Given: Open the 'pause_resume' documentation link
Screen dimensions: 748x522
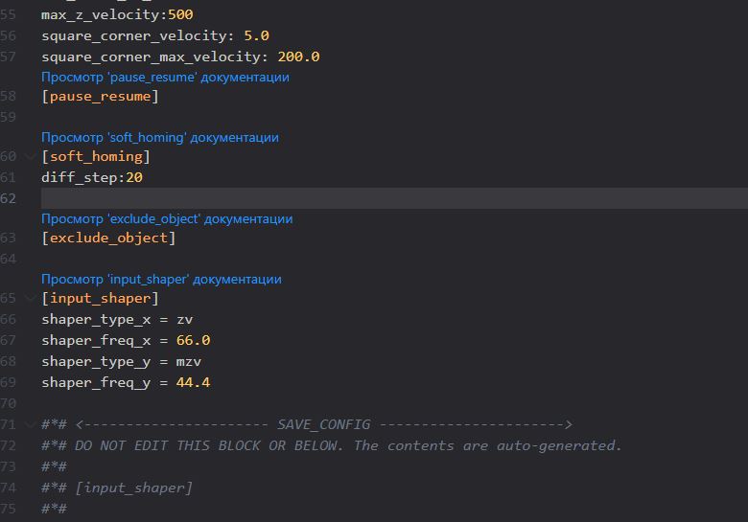Looking at the screenshot, I should click(165, 78).
